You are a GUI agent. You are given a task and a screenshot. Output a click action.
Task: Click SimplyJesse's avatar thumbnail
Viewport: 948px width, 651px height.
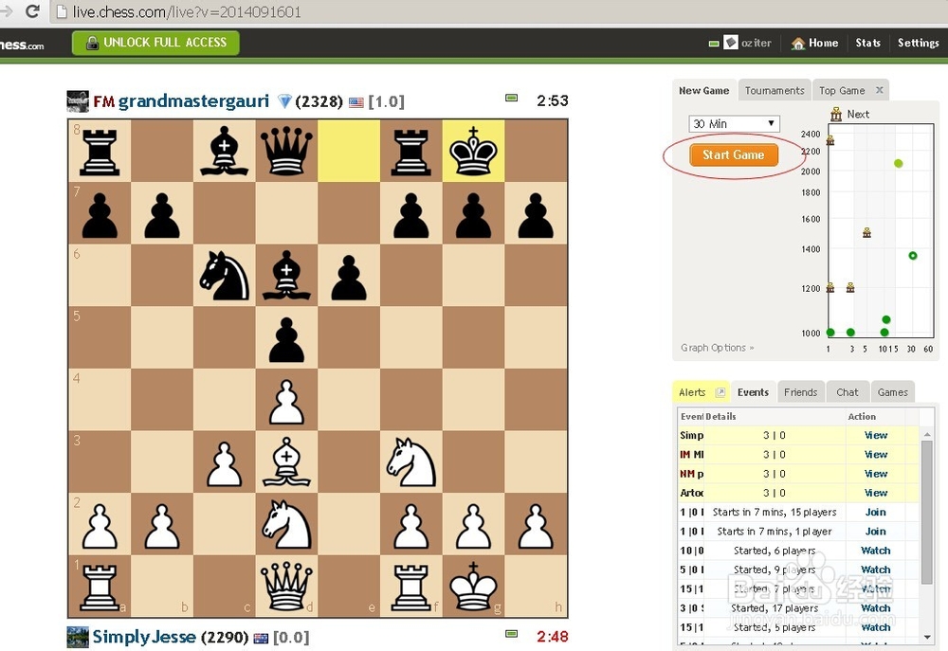[78, 637]
